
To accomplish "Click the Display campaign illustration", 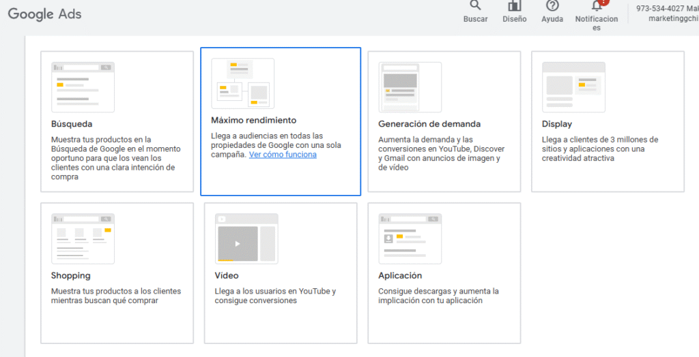I will 573,87.
